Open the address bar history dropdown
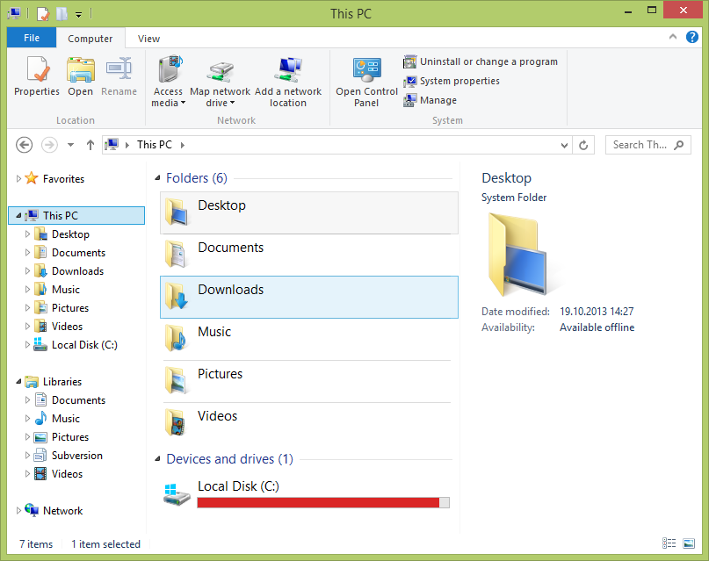 pos(564,145)
